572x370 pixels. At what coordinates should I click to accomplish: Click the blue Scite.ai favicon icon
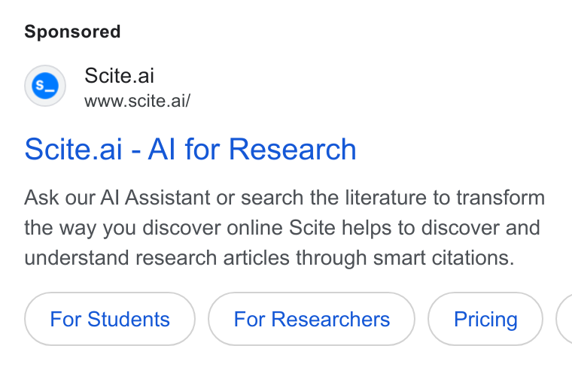pos(45,86)
